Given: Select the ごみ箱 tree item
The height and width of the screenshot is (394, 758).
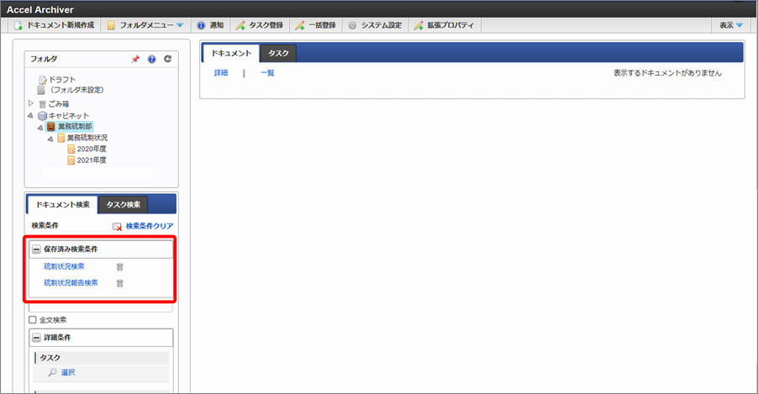Looking at the screenshot, I should (54, 104).
